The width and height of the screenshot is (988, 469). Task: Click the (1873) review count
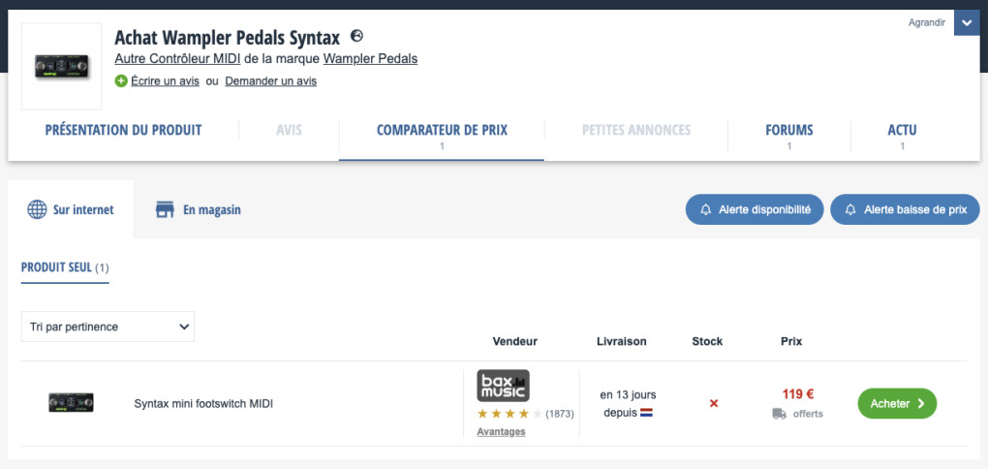pos(560,414)
